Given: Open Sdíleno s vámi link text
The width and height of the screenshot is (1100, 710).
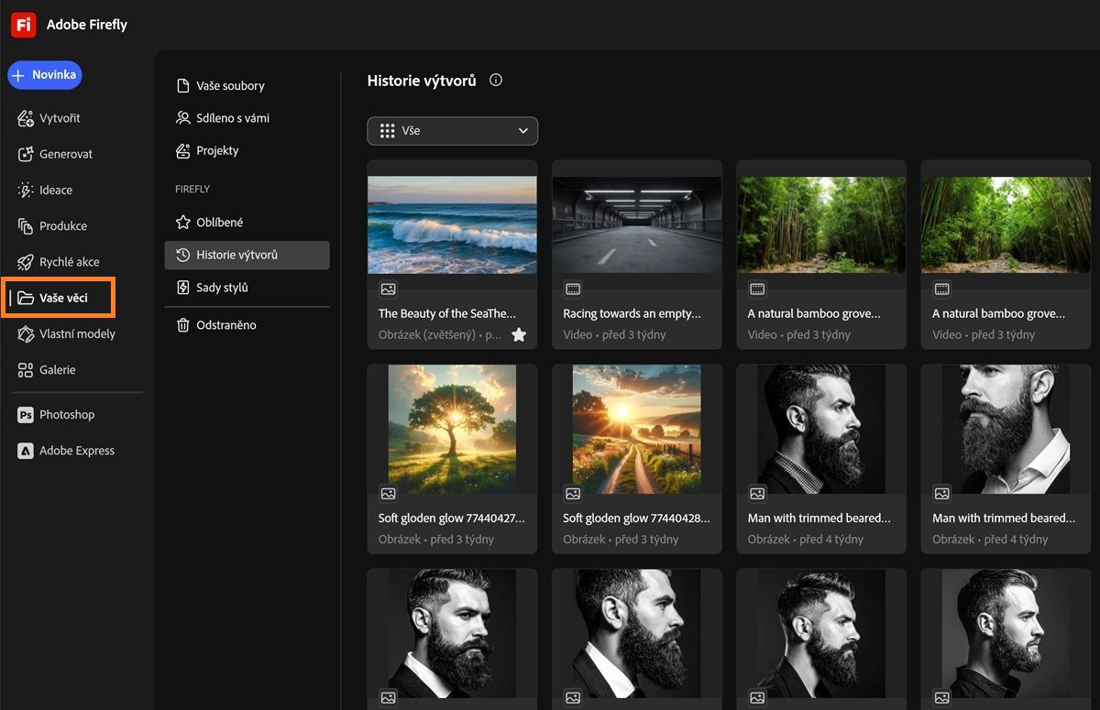Looking at the screenshot, I should (233, 117).
